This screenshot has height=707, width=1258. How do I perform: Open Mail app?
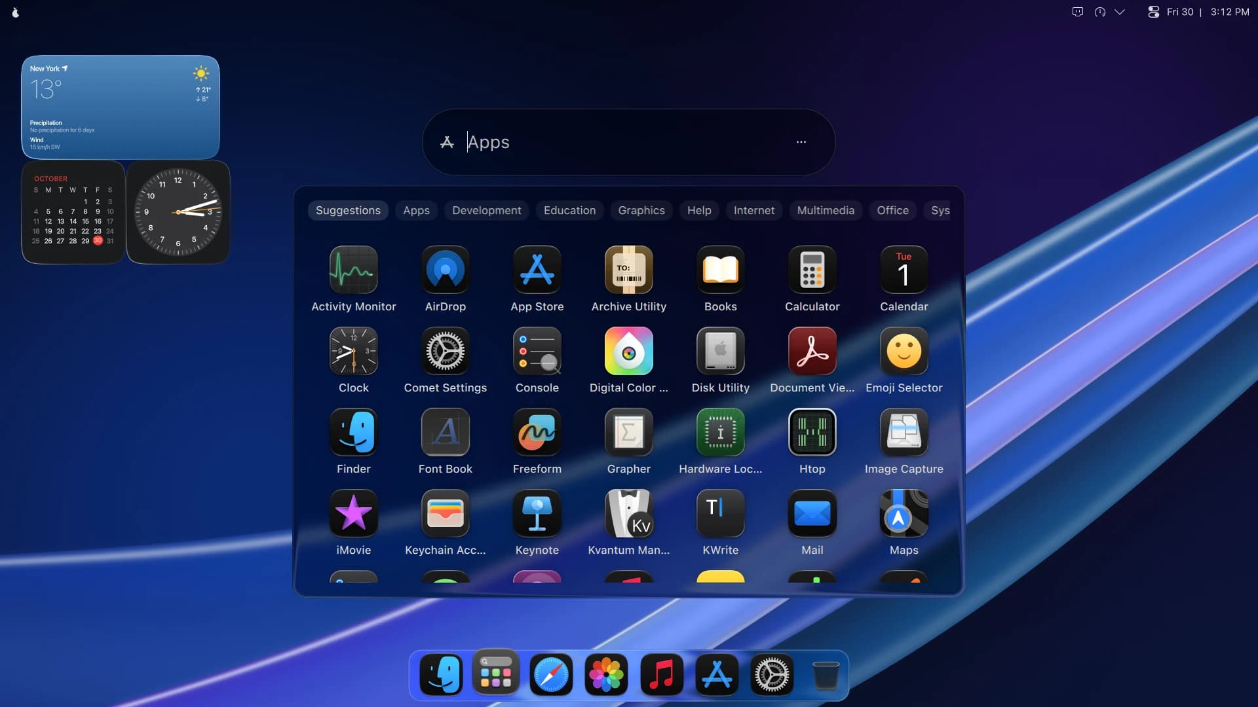pyautogui.click(x=812, y=513)
